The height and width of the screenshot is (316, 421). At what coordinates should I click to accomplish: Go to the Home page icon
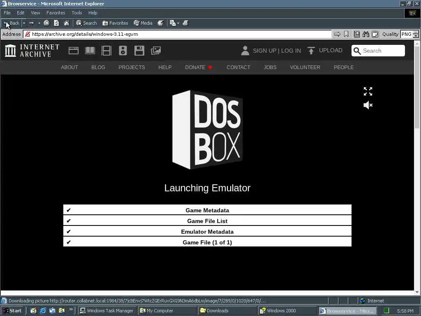tap(66, 23)
